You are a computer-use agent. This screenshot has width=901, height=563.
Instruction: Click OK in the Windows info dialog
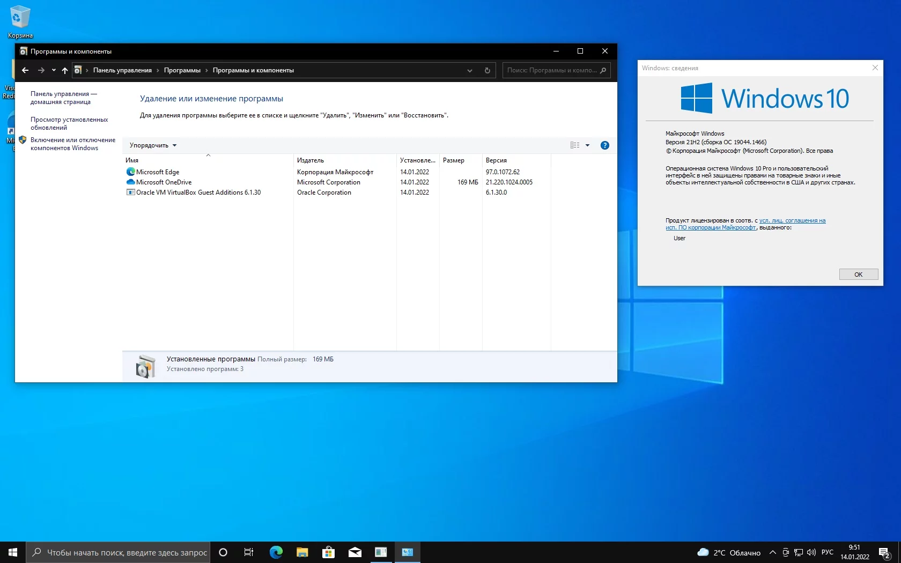tap(858, 275)
